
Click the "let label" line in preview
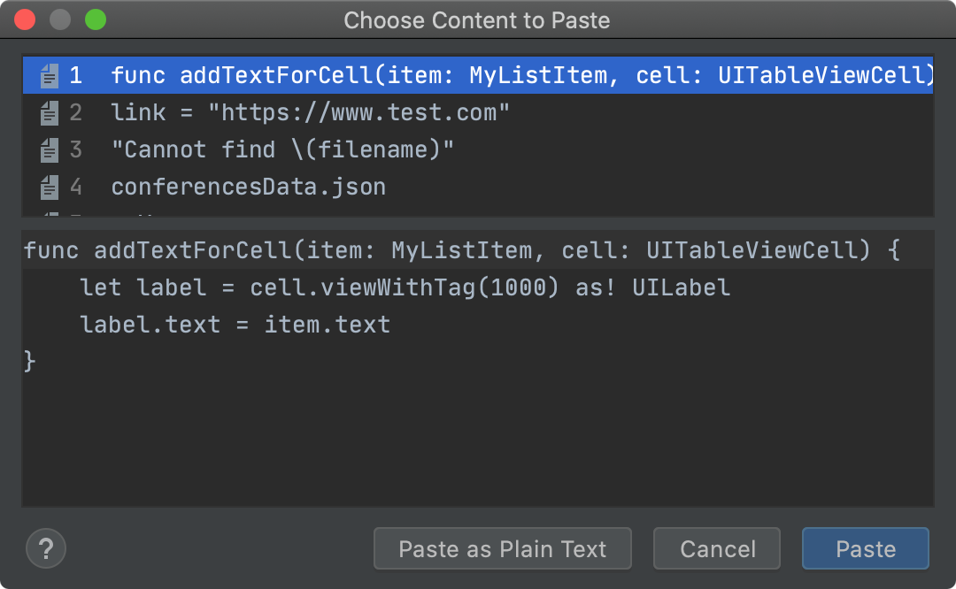click(x=405, y=287)
